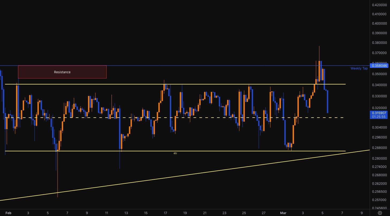Select the rising yellow trendline
Screen dimensions: 390x216
click(185, 175)
